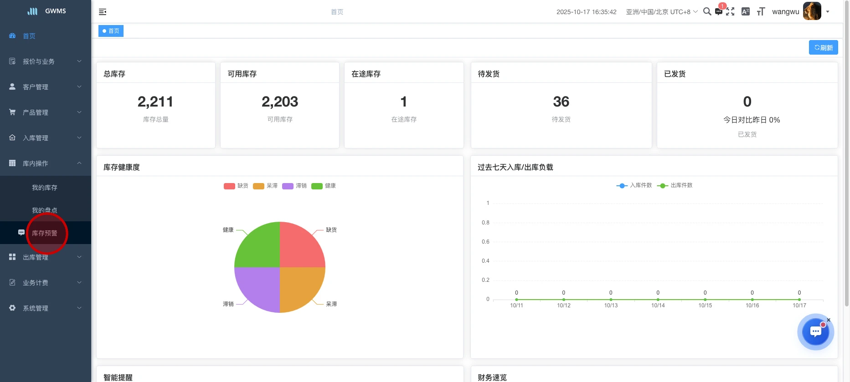Toggle the 入库件数 line series legend
Viewport: 850px width, 382px height.
coord(634,185)
